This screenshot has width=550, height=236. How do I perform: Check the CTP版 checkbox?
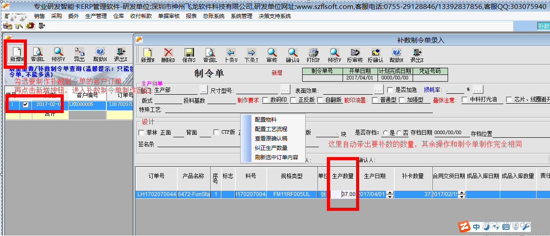216,132
